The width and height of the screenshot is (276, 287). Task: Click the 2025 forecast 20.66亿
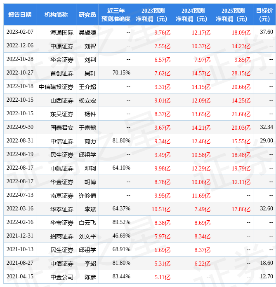[241, 87]
